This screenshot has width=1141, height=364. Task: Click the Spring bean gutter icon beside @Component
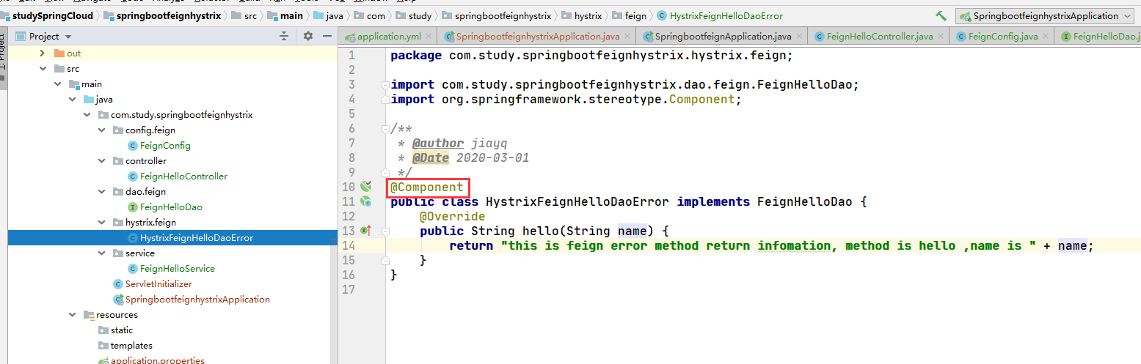[366, 187]
